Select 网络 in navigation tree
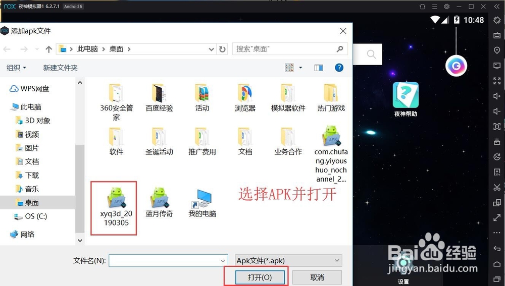 (23, 234)
